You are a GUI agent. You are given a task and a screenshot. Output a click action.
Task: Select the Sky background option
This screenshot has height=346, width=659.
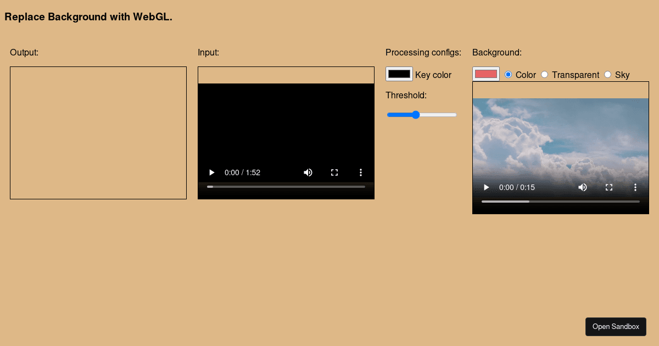[x=607, y=75]
